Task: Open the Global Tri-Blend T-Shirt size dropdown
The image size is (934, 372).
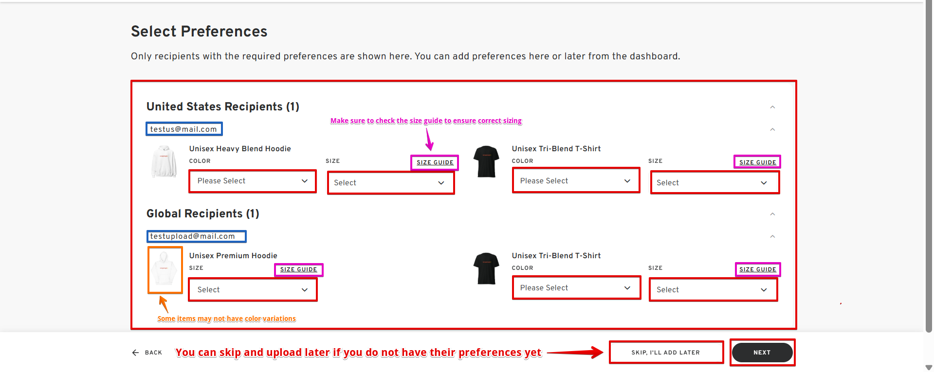Action: point(713,290)
